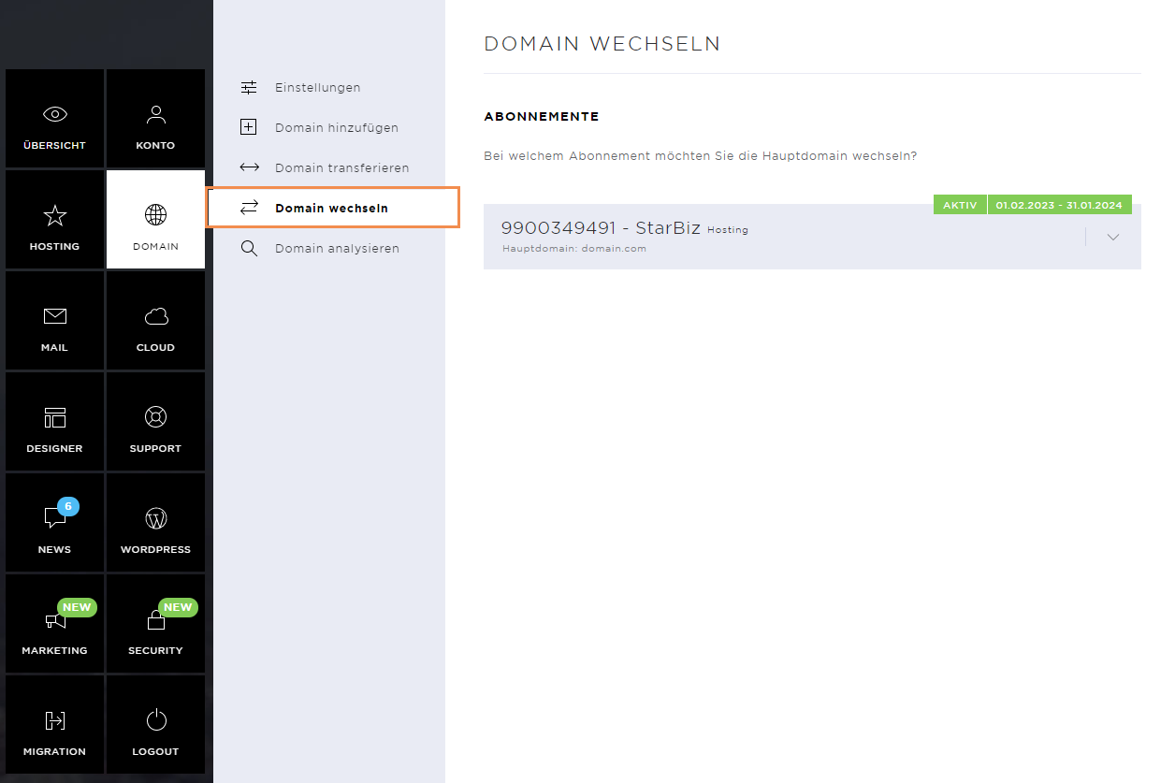Open the News speech bubble tile

coord(54,522)
